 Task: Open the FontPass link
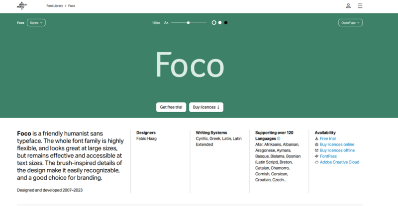coord(328,156)
